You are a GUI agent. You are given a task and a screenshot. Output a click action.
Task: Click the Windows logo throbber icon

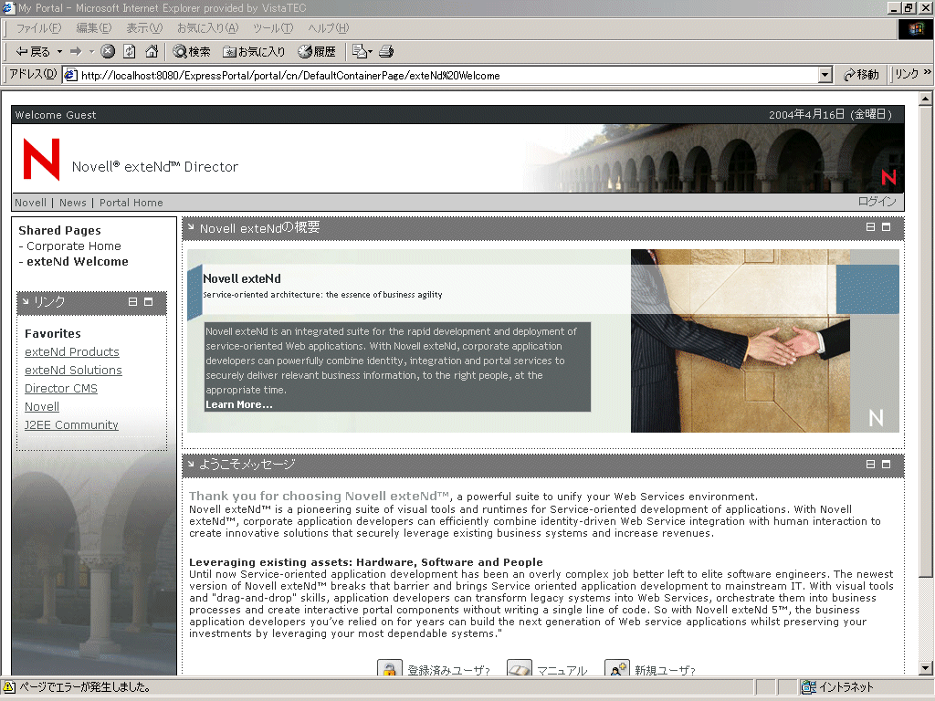tap(915, 28)
